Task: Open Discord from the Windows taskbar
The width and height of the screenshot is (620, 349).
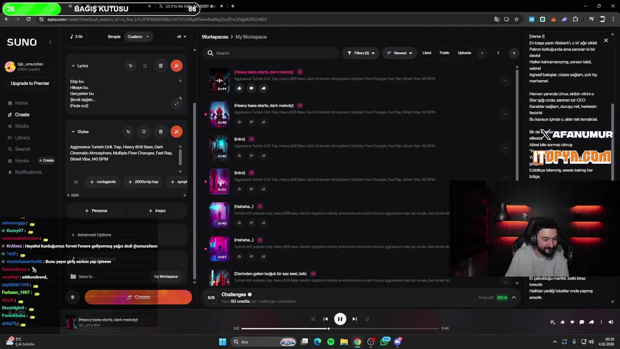Action: (398, 342)
